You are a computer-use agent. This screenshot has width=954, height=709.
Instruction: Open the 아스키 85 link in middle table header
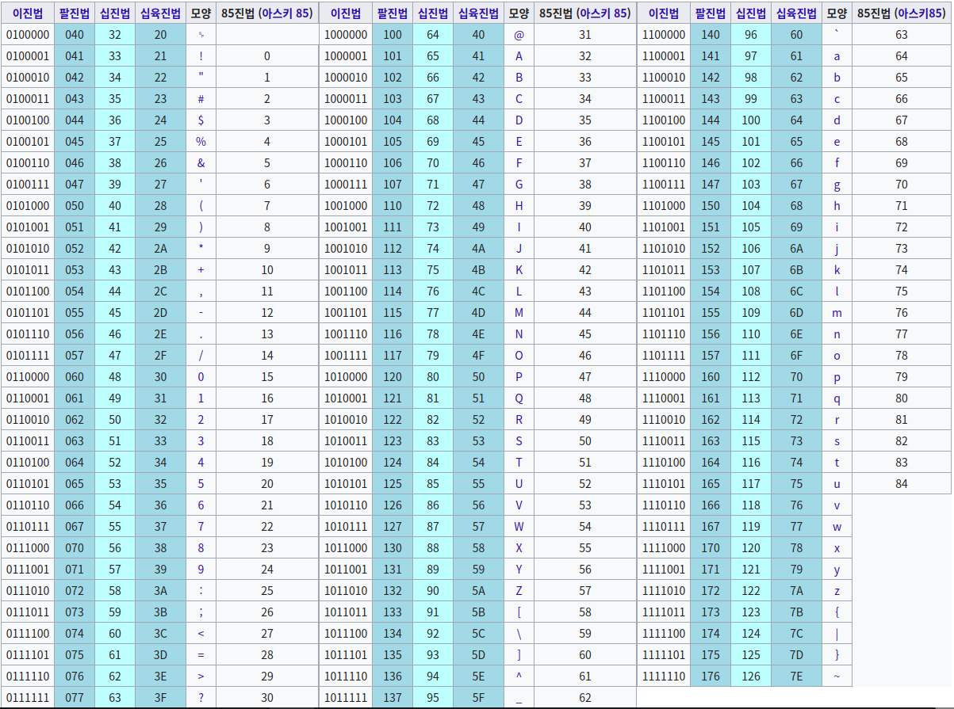click(604, 13)
